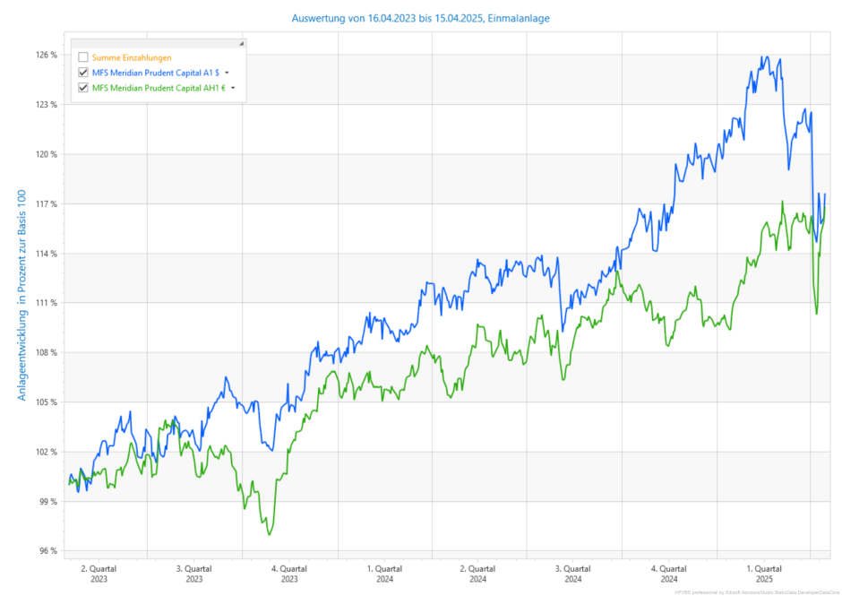Click the '2. Quartal 2023' axis label
Viewport: 842px width, 596px height.
[99, 574]
